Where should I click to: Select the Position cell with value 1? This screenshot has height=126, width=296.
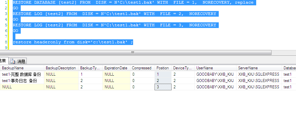[163, 74]
